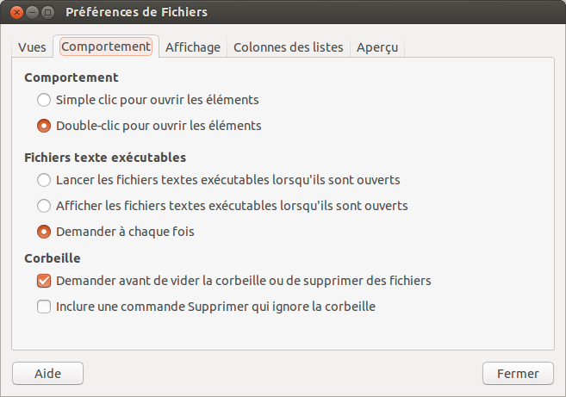Viewport: 566px width, 397px height.
Task: Select the Comportement tab
Action: (106, 47)
